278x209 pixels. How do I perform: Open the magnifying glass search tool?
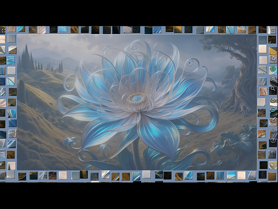[273, 89]
